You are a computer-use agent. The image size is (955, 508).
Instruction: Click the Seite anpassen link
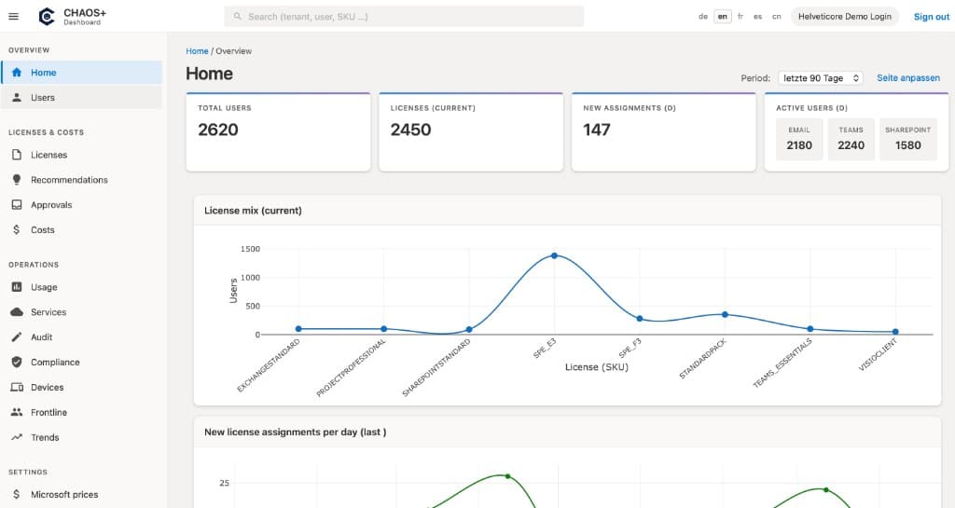click(907, 78)
